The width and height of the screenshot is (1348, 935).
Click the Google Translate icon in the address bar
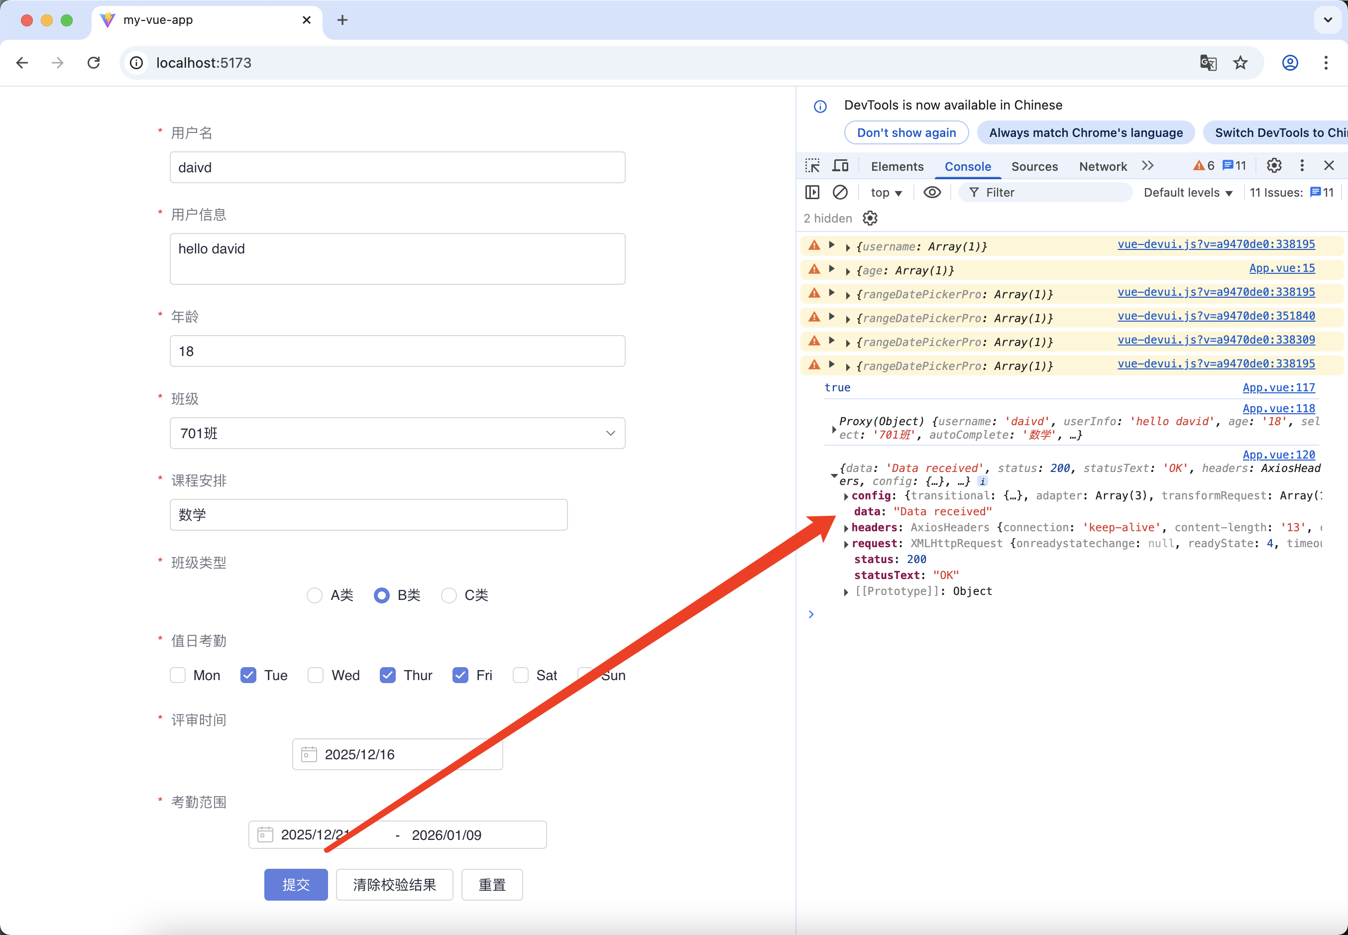tap(1208, 63)
